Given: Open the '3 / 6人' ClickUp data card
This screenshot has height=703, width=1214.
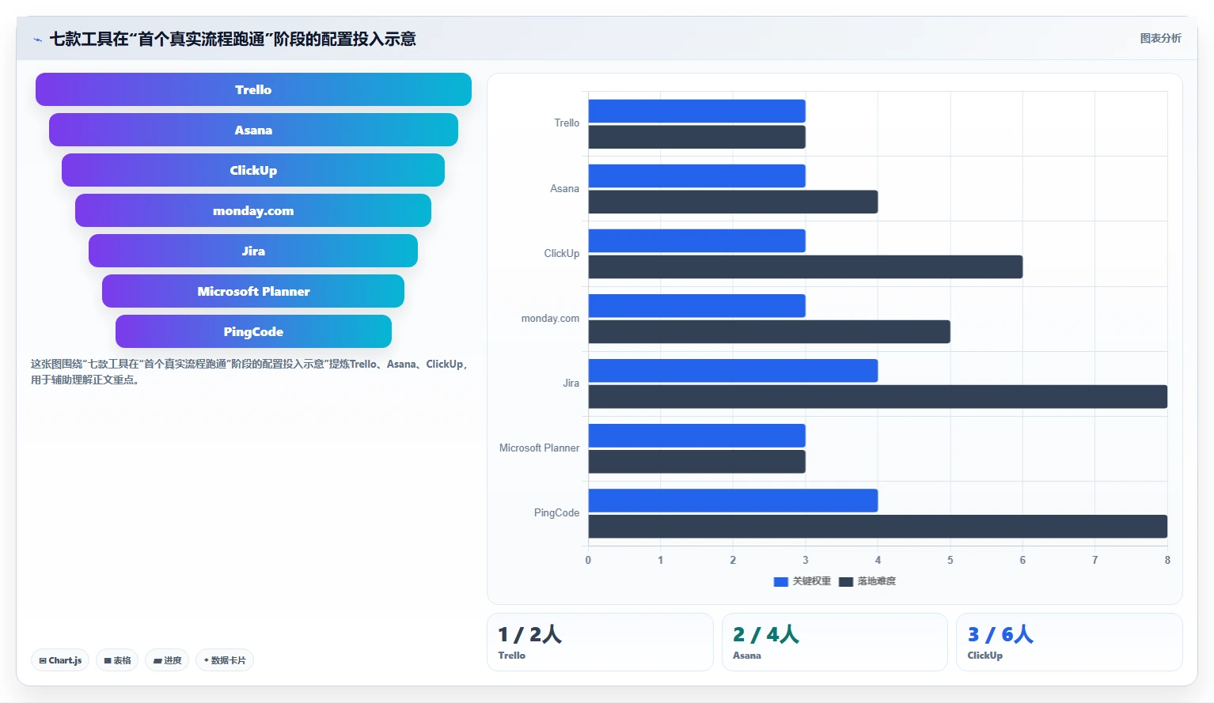Looking at the screenshot, I should pos(1069,642).
